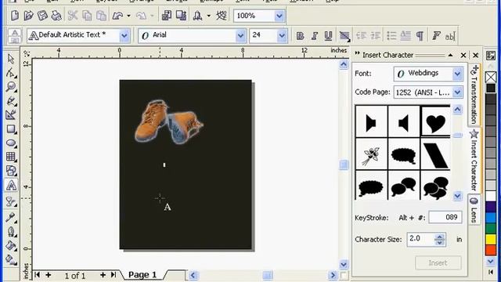Click the Redo arrow icon
Image resolution: width=501 pixels, height=282 pixels.
[141, 16]
